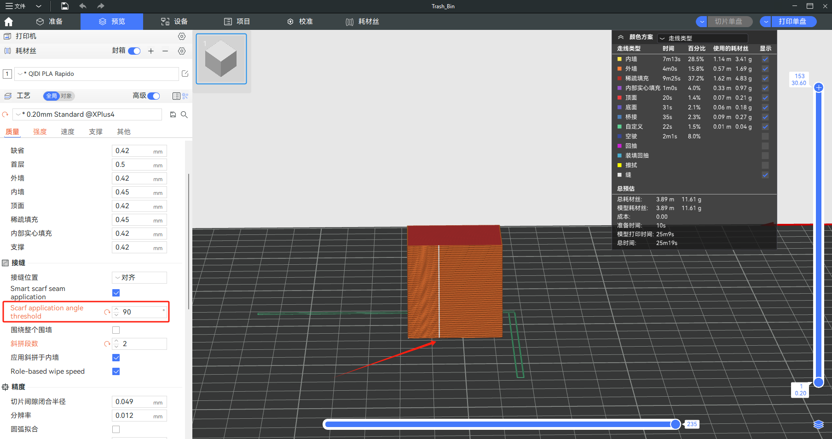Click the horizontal move slider handle
Image resolution: width=832 pixels, height=439 pixels.
pos(675,424)
